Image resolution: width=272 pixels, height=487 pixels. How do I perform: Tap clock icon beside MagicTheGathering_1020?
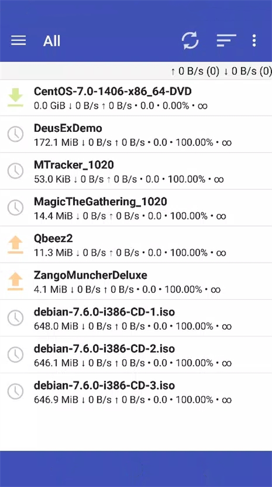pos(15,208)
